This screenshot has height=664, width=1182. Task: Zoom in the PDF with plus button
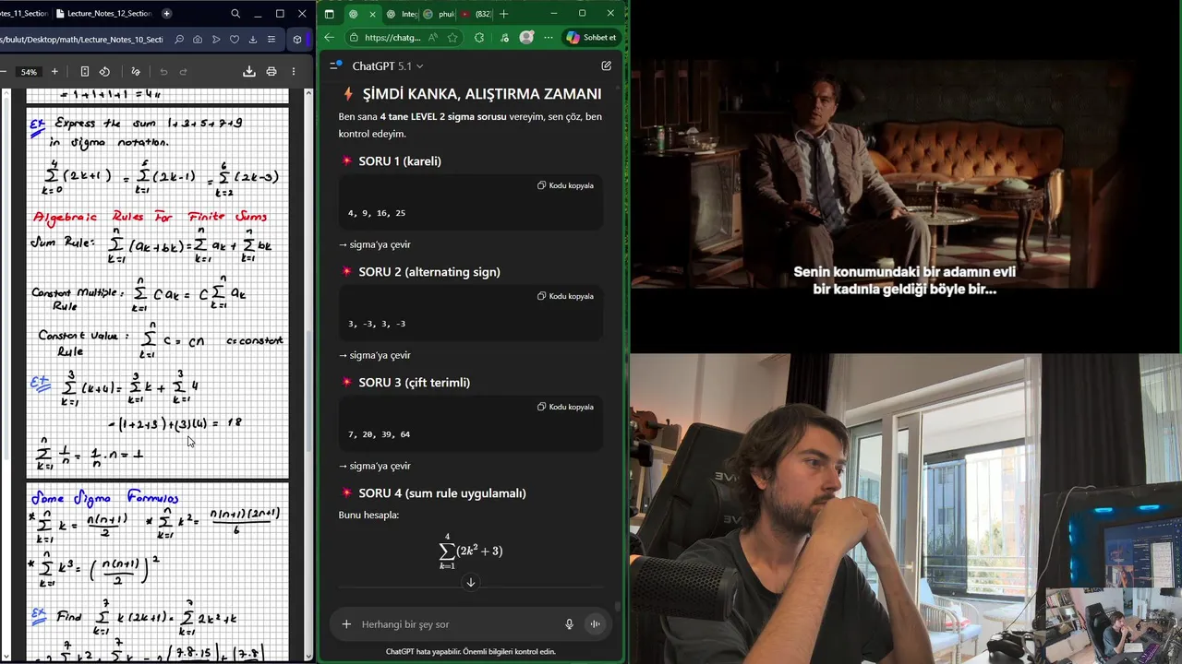[x=54, y=72]
